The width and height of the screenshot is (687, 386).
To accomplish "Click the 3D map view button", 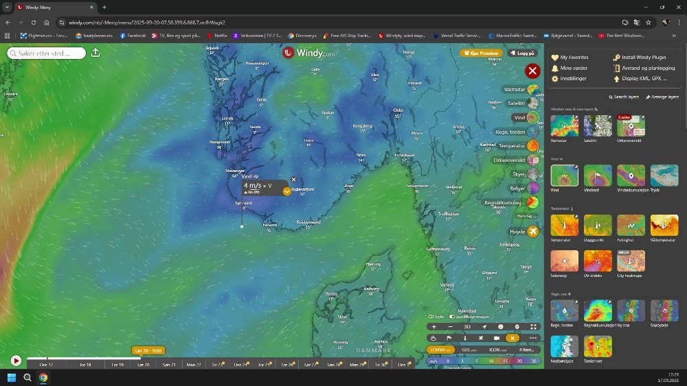I will (x=467, y=327).
